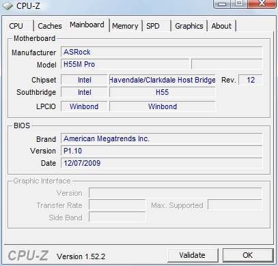The image size is (278, 266).
Task: Click the Side Band field
Action: (117, 217)
